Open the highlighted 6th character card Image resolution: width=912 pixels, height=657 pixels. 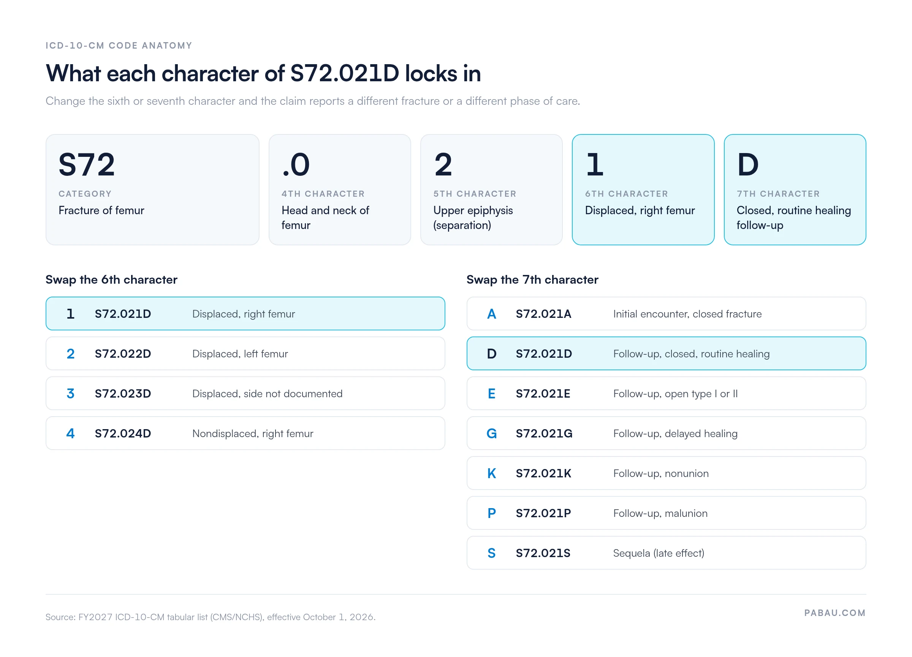[643, 190]
